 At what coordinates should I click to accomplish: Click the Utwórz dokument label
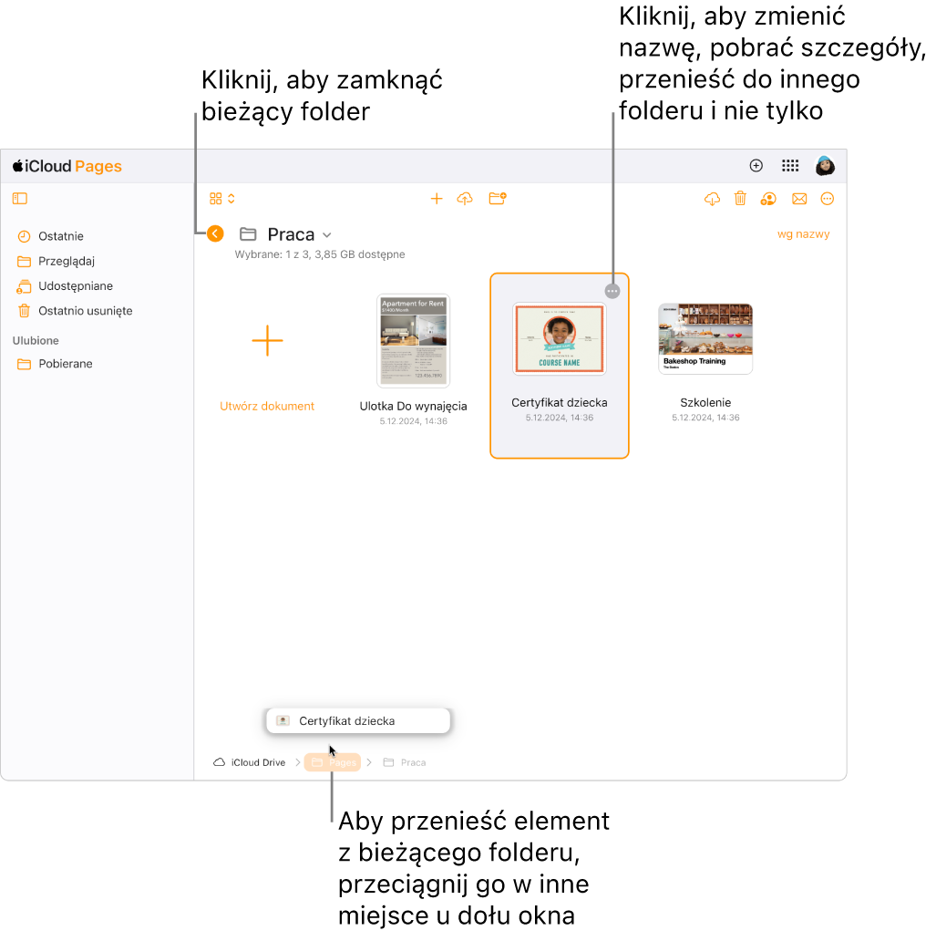(x=267, y=407)
